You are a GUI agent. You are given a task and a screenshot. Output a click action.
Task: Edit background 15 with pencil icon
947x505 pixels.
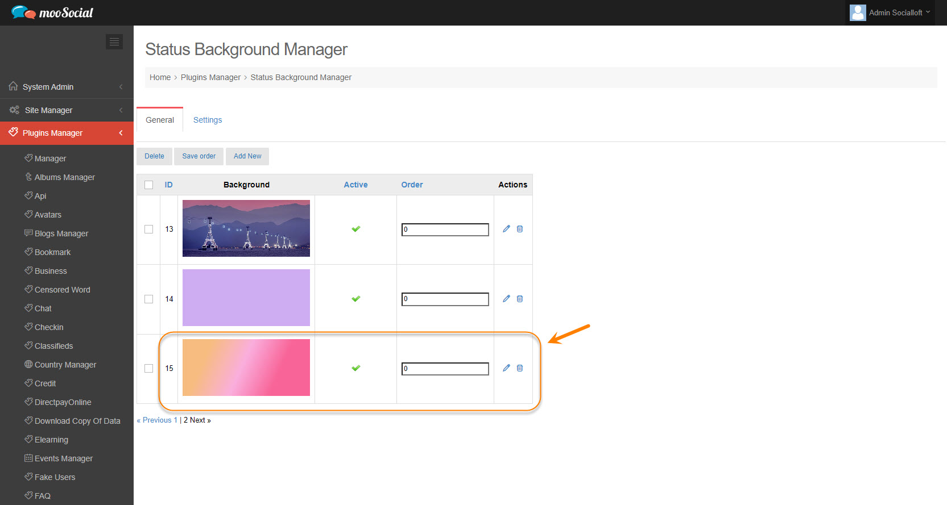pyautogui.click(x=506, y=368)
